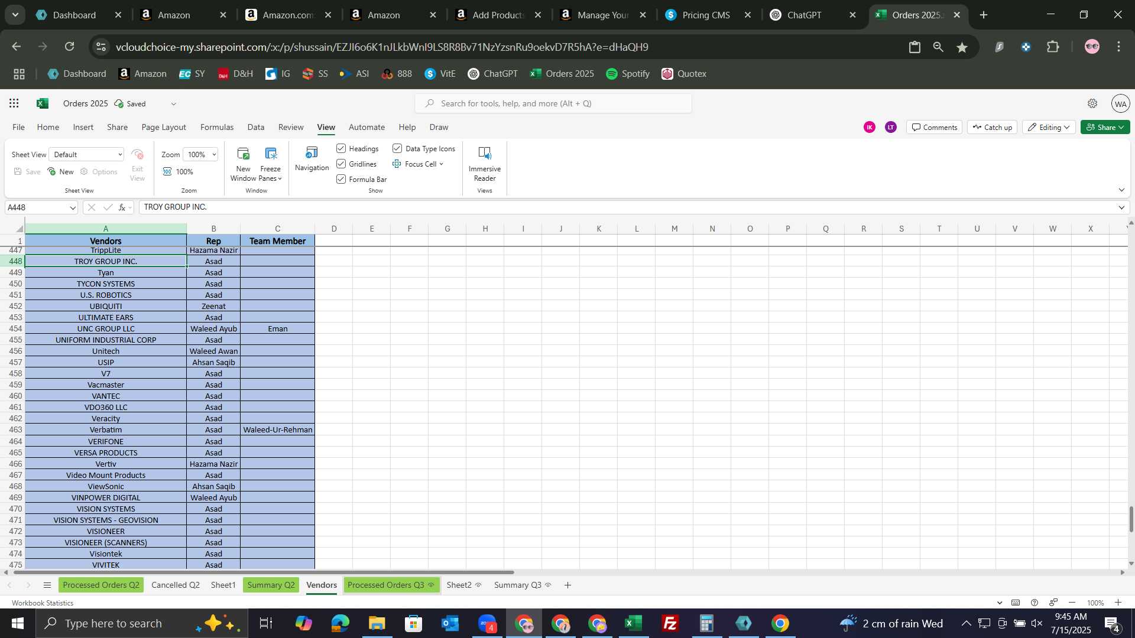Switch to the Insert ribbon tab
The width and height of the screenshot is (1135, 638).
click(83, 127)
